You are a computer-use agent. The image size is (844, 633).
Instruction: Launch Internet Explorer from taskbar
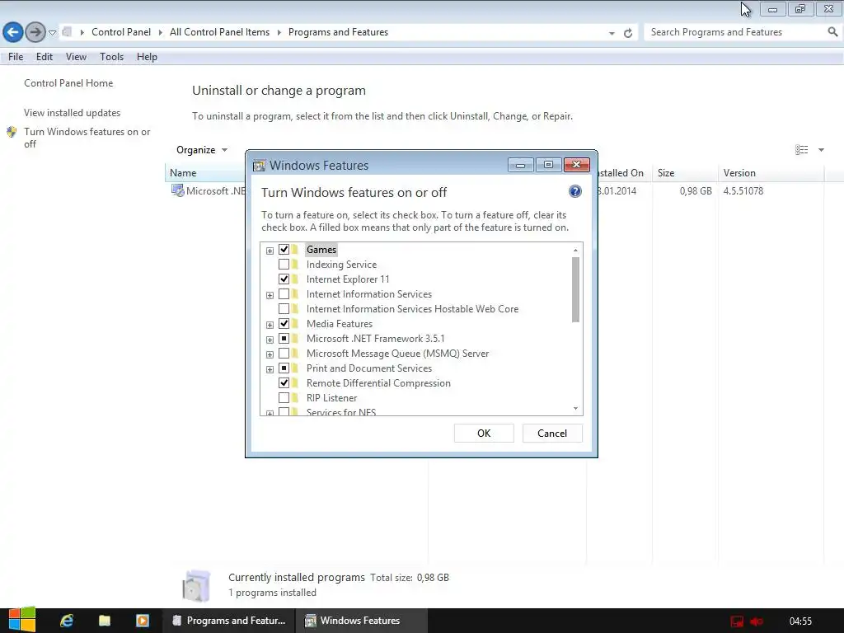click(x=67, y=621)
